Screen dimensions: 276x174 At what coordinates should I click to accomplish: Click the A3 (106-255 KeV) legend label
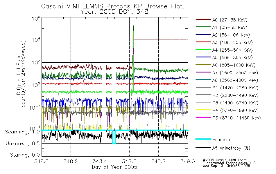[x=232, y=43]
